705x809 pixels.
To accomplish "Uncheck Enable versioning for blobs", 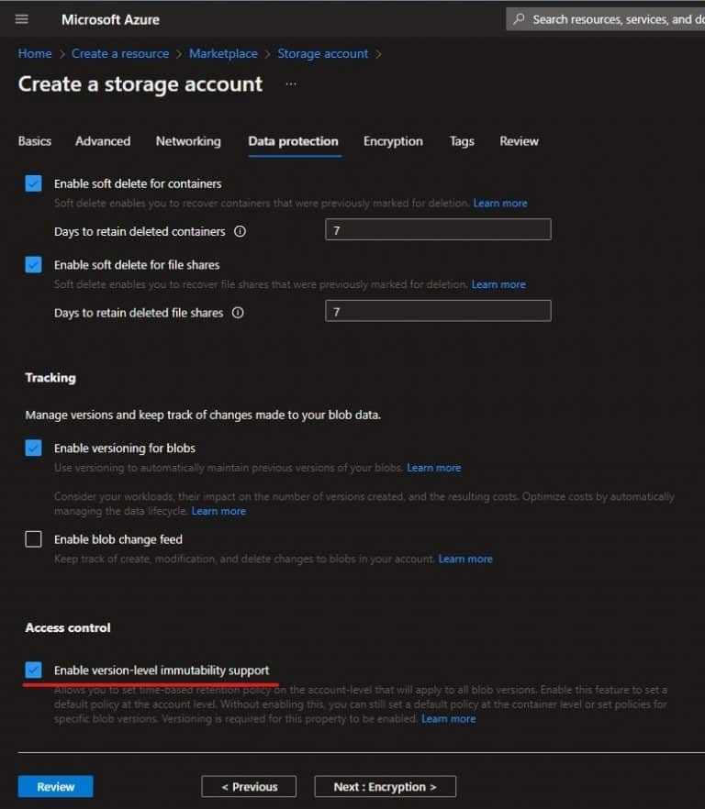I will [x=33, y=448].
